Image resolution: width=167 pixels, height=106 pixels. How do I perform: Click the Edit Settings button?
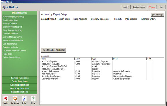tap(157, 15)
